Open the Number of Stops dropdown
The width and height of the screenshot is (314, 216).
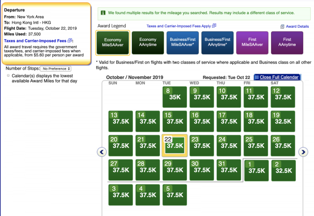55,69
